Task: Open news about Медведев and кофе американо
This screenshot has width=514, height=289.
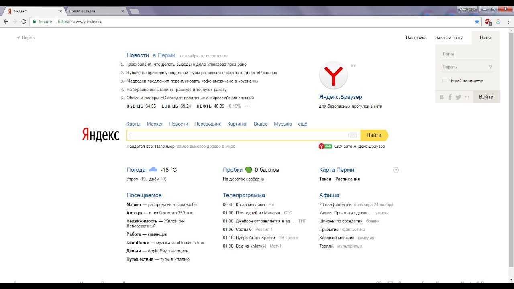Action: (x=192, y=81)
